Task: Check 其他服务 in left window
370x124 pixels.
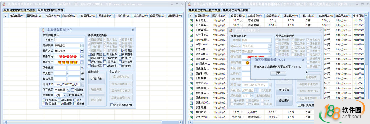Action: click(104, 54)
